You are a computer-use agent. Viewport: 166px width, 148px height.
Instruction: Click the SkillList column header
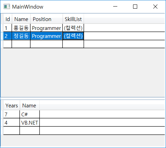(73, 19)
